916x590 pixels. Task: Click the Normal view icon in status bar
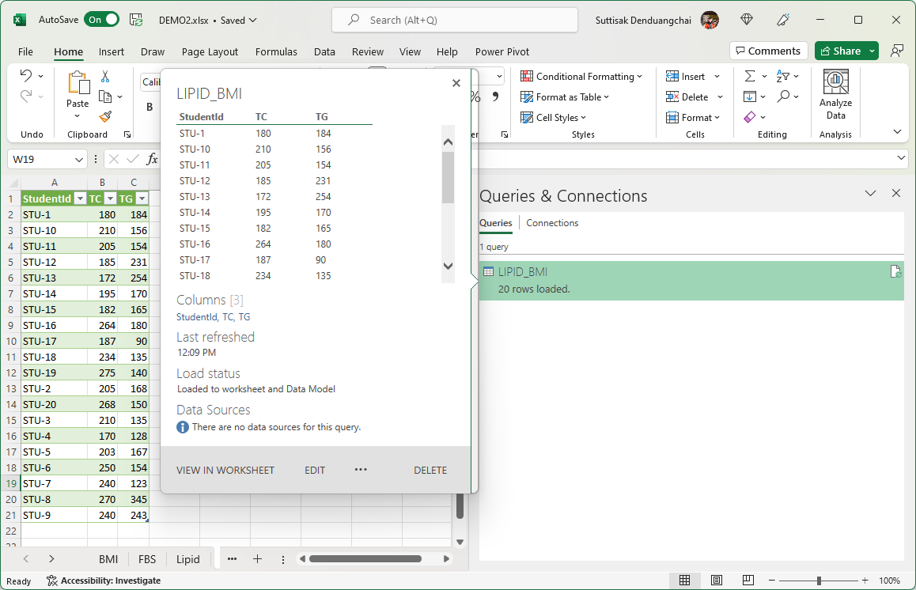point(685,580)
